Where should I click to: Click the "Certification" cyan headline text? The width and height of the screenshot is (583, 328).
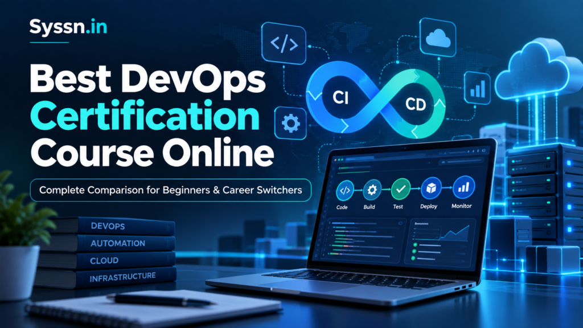click(x=145, y=116)
